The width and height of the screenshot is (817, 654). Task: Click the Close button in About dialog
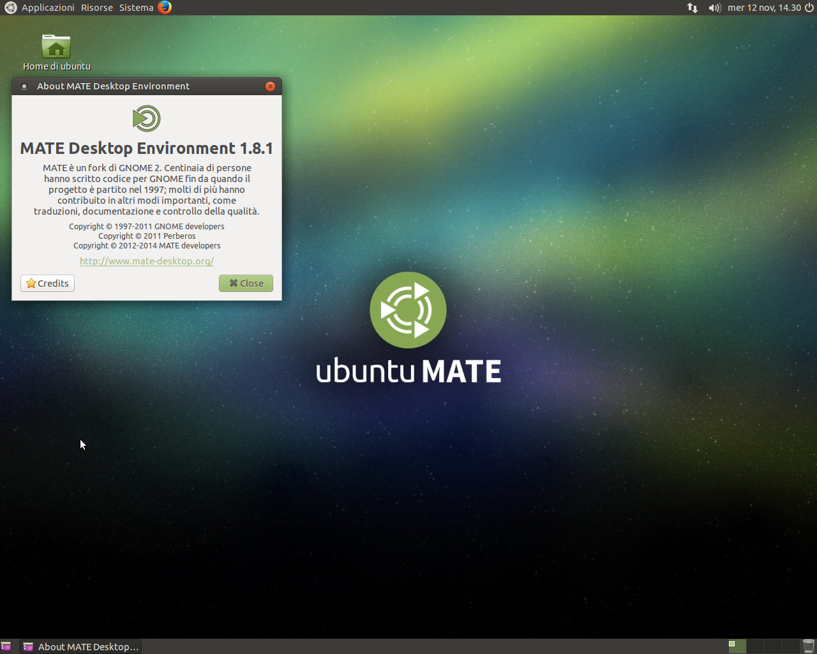point(246,283)
